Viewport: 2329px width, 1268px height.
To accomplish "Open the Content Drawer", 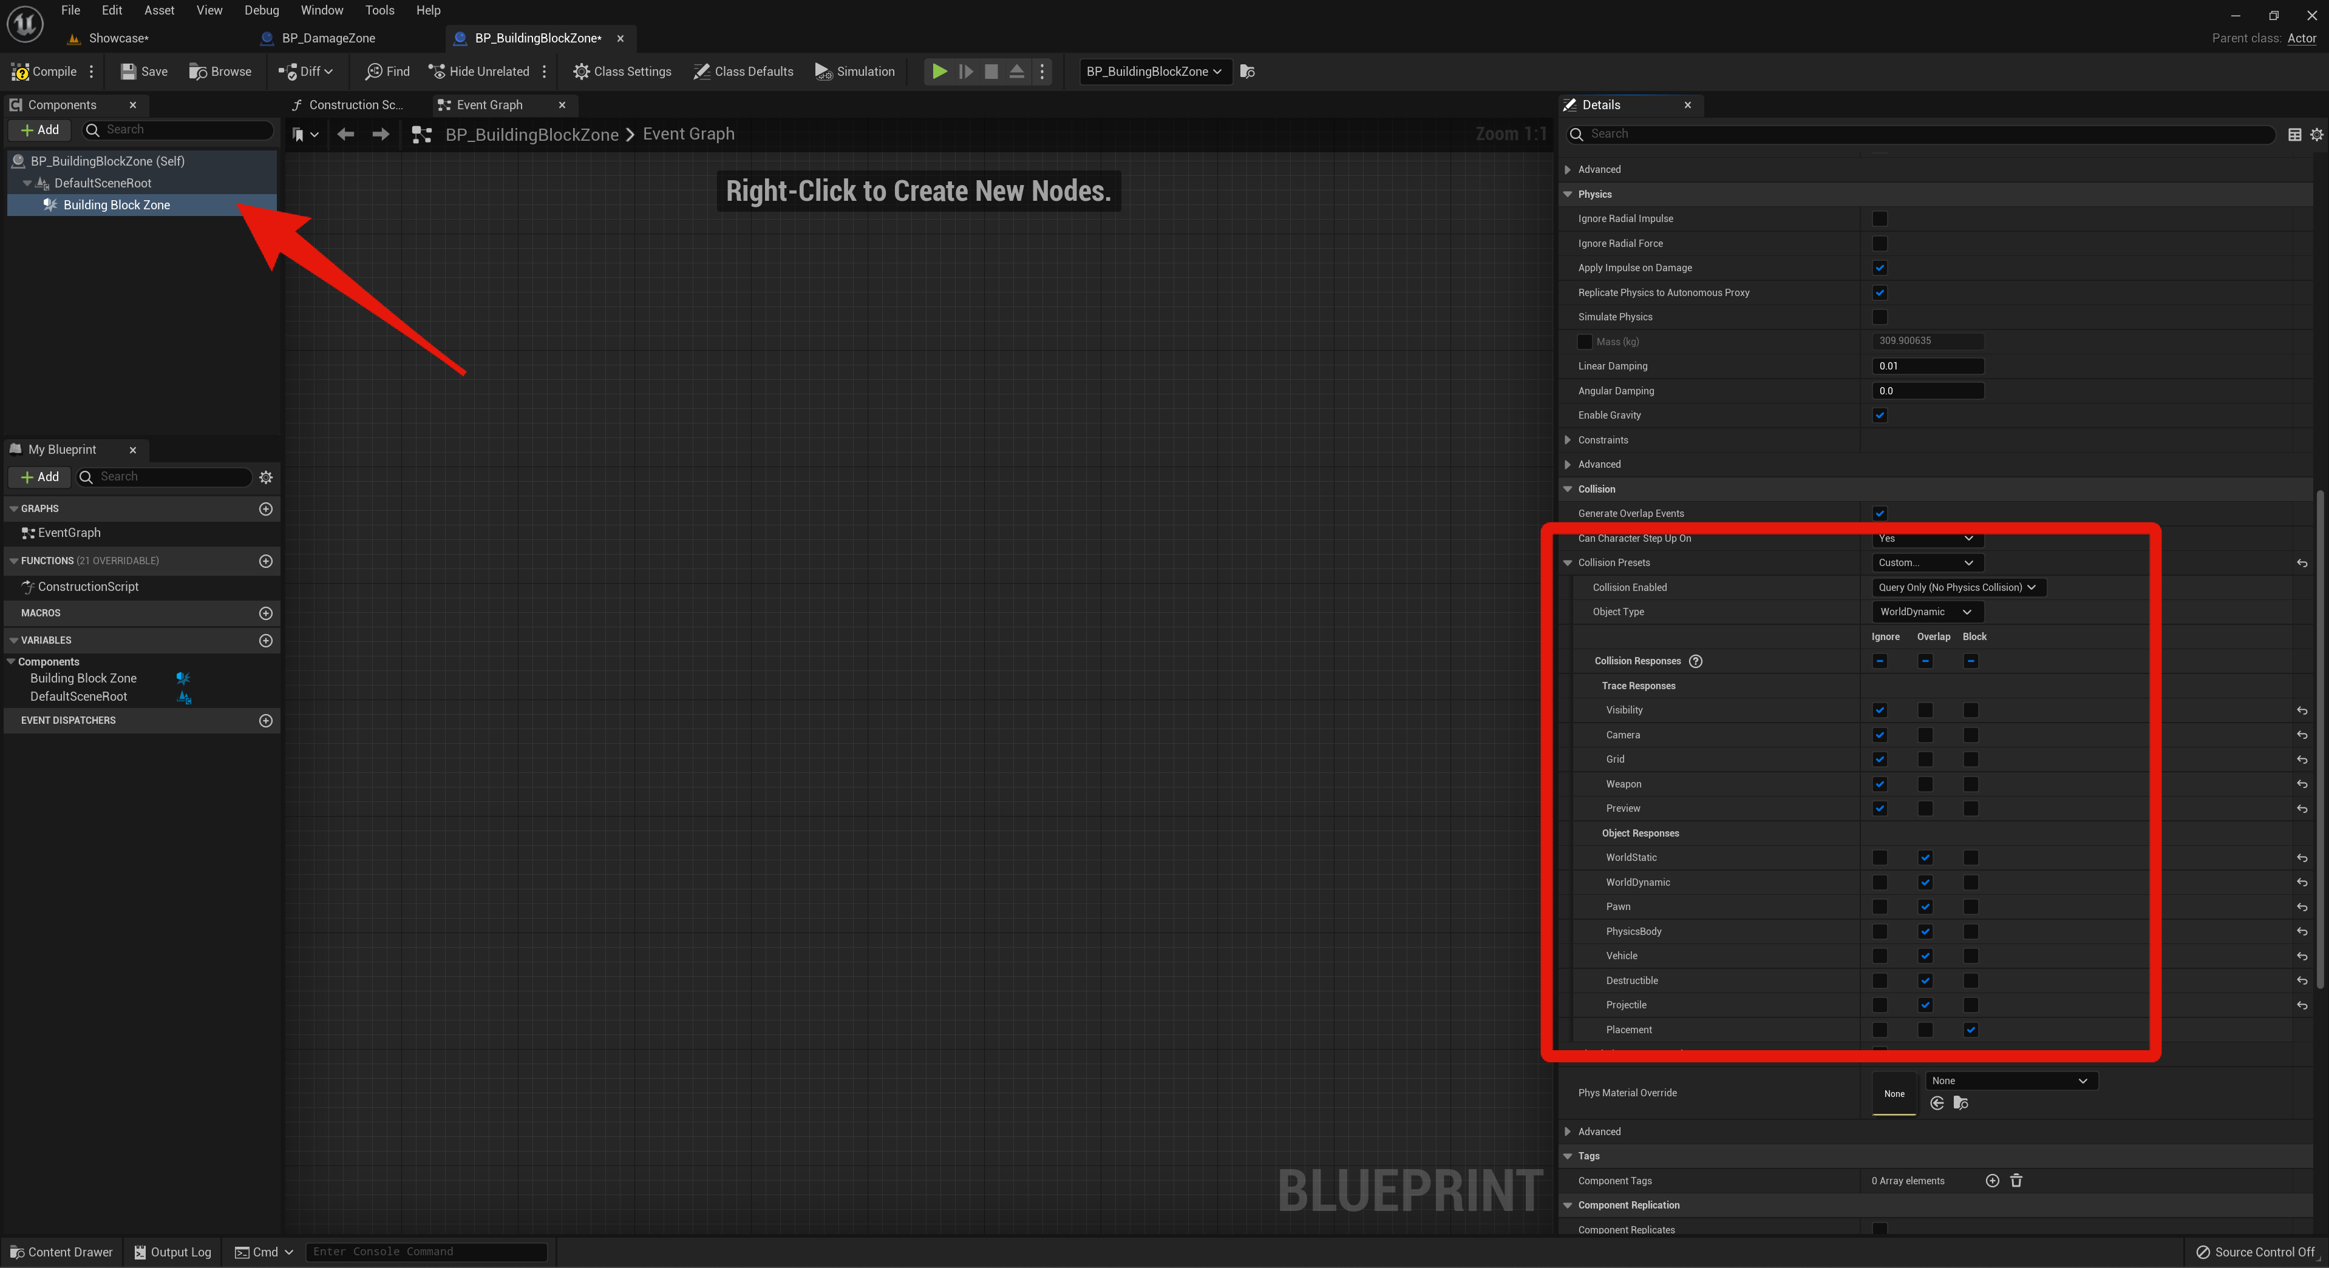I will (x=61, y=1252).
